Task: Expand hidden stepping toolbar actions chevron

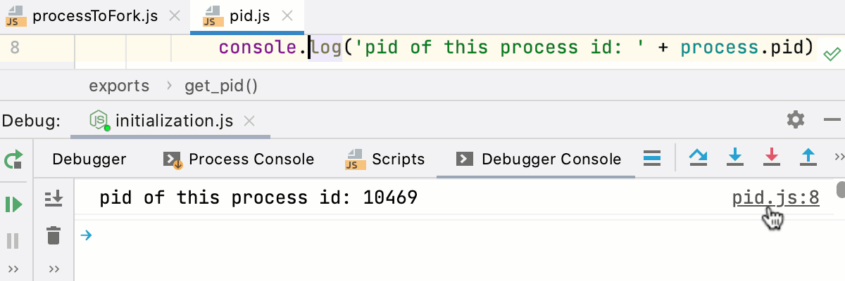Action: pos(839,156)
